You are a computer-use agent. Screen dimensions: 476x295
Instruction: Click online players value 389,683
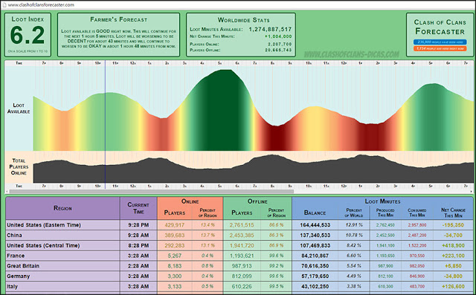tap(175, 236)
